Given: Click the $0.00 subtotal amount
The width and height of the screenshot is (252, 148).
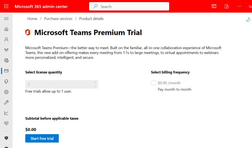Looking at the screenshot, I should coord(31,129).
